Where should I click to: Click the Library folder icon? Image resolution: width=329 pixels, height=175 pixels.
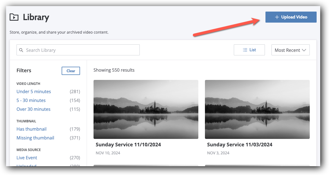(14, 17)
